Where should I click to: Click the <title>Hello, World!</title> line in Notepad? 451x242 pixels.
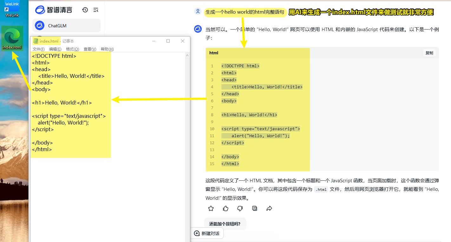(71, 76)
